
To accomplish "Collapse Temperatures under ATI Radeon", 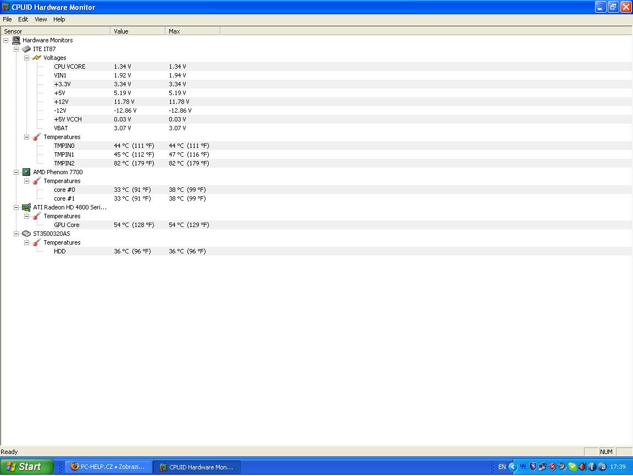I will [x=26, y=217].
